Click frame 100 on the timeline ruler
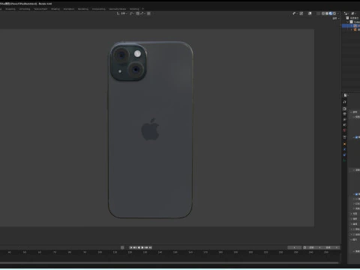Screen dimensions: 360x270 coord(100,253)
